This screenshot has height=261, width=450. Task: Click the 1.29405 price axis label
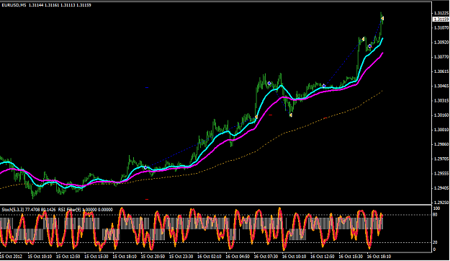click(x=441, y=188)
